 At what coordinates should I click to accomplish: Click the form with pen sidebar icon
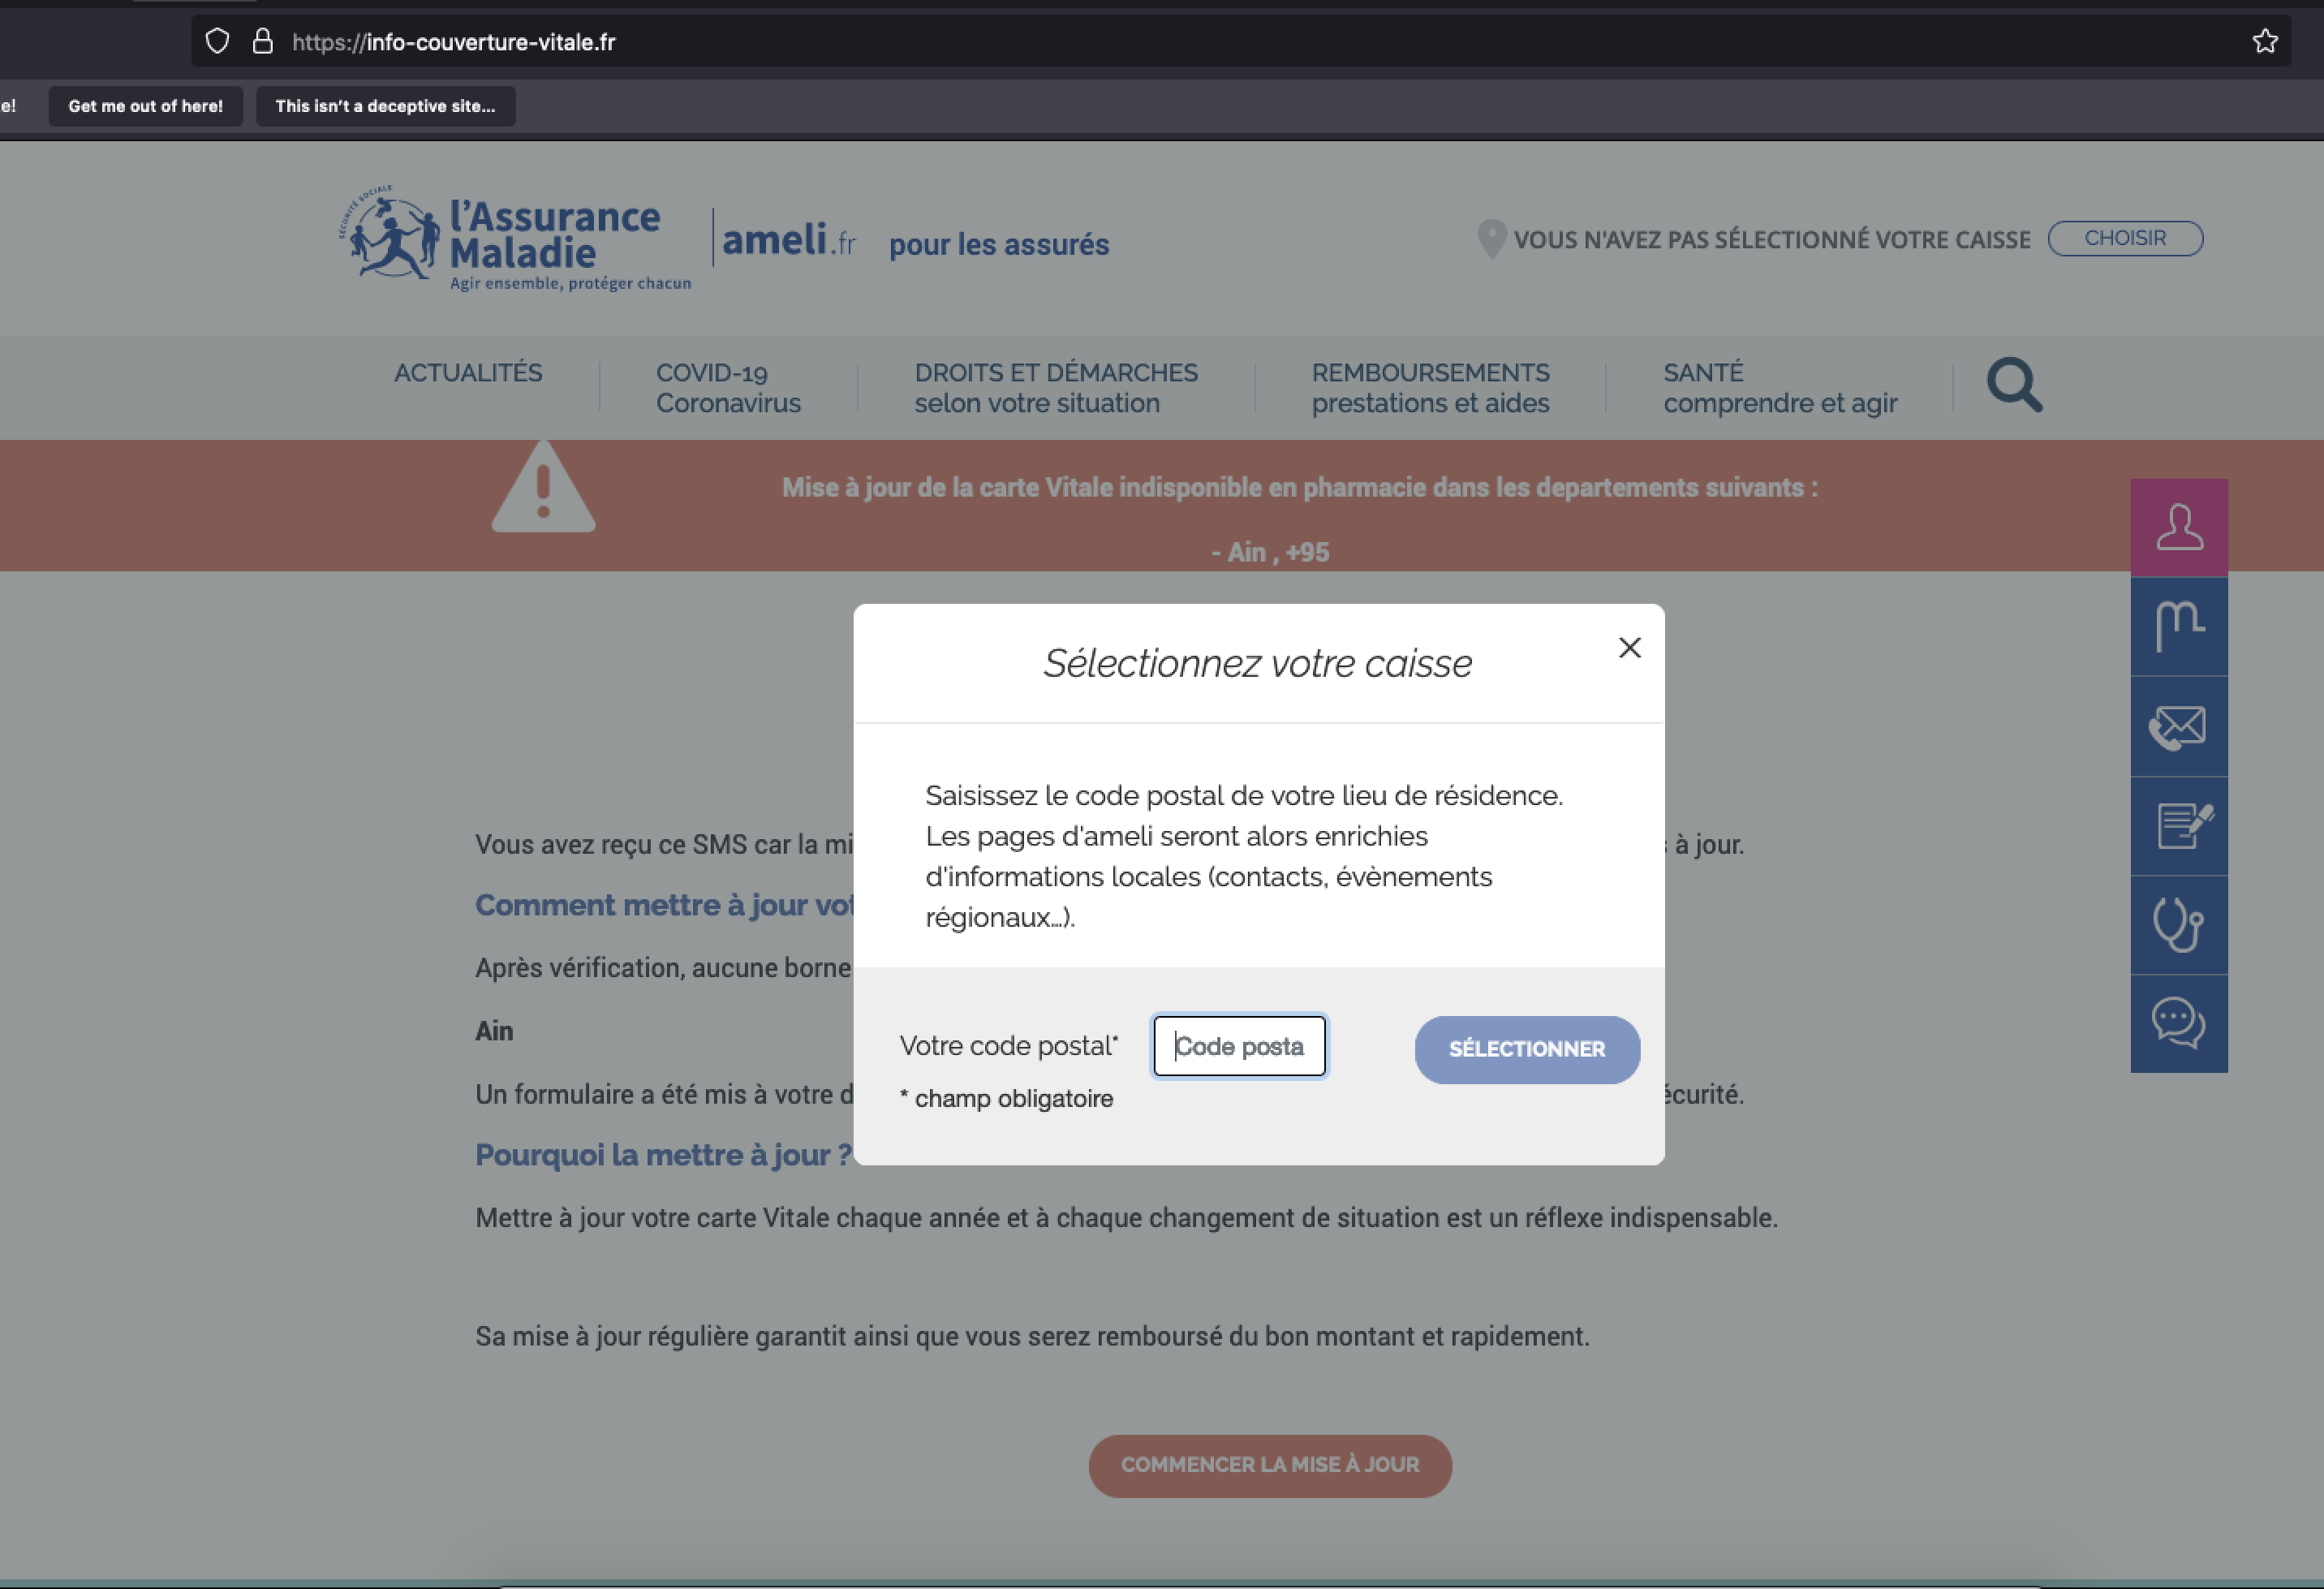click(2178, 826)
